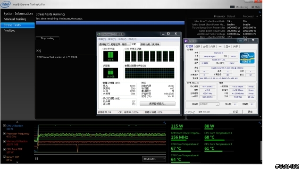Click the up arrow above the monitor checkbox list
Screen dimensions: 302x170
17,122
